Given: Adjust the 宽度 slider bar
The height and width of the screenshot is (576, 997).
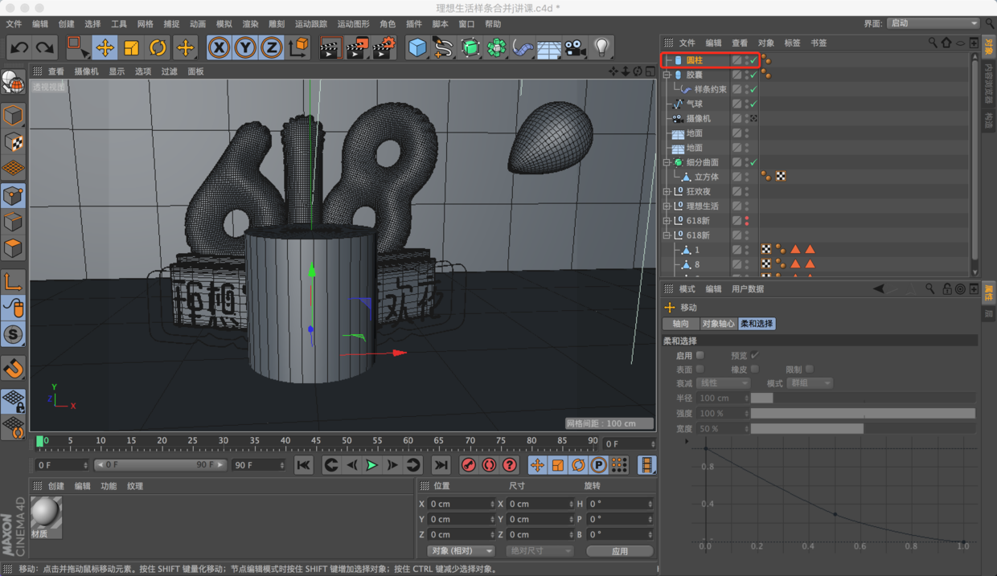Looking at the screenshot, I should point(863,428).
